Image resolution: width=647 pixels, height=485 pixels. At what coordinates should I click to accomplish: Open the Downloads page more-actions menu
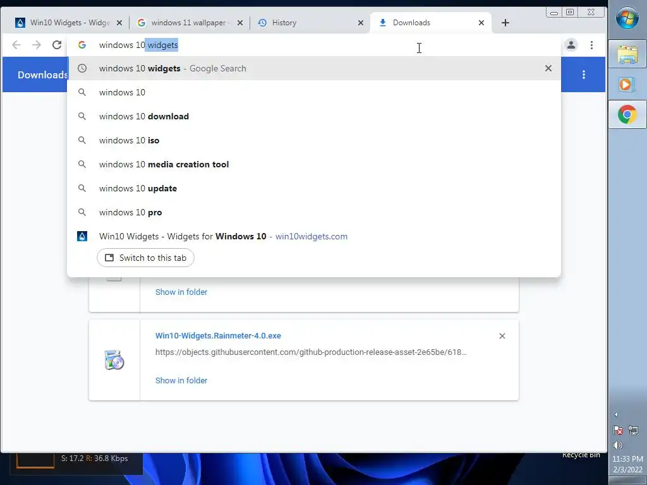583,75
